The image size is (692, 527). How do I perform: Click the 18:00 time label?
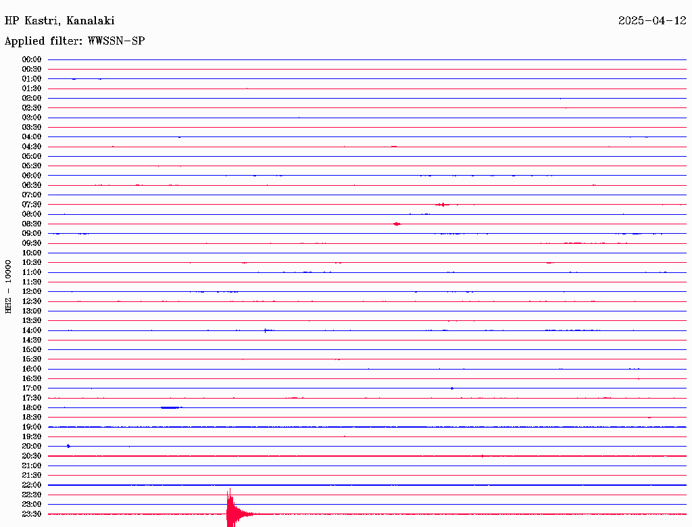tap(32, 408)
